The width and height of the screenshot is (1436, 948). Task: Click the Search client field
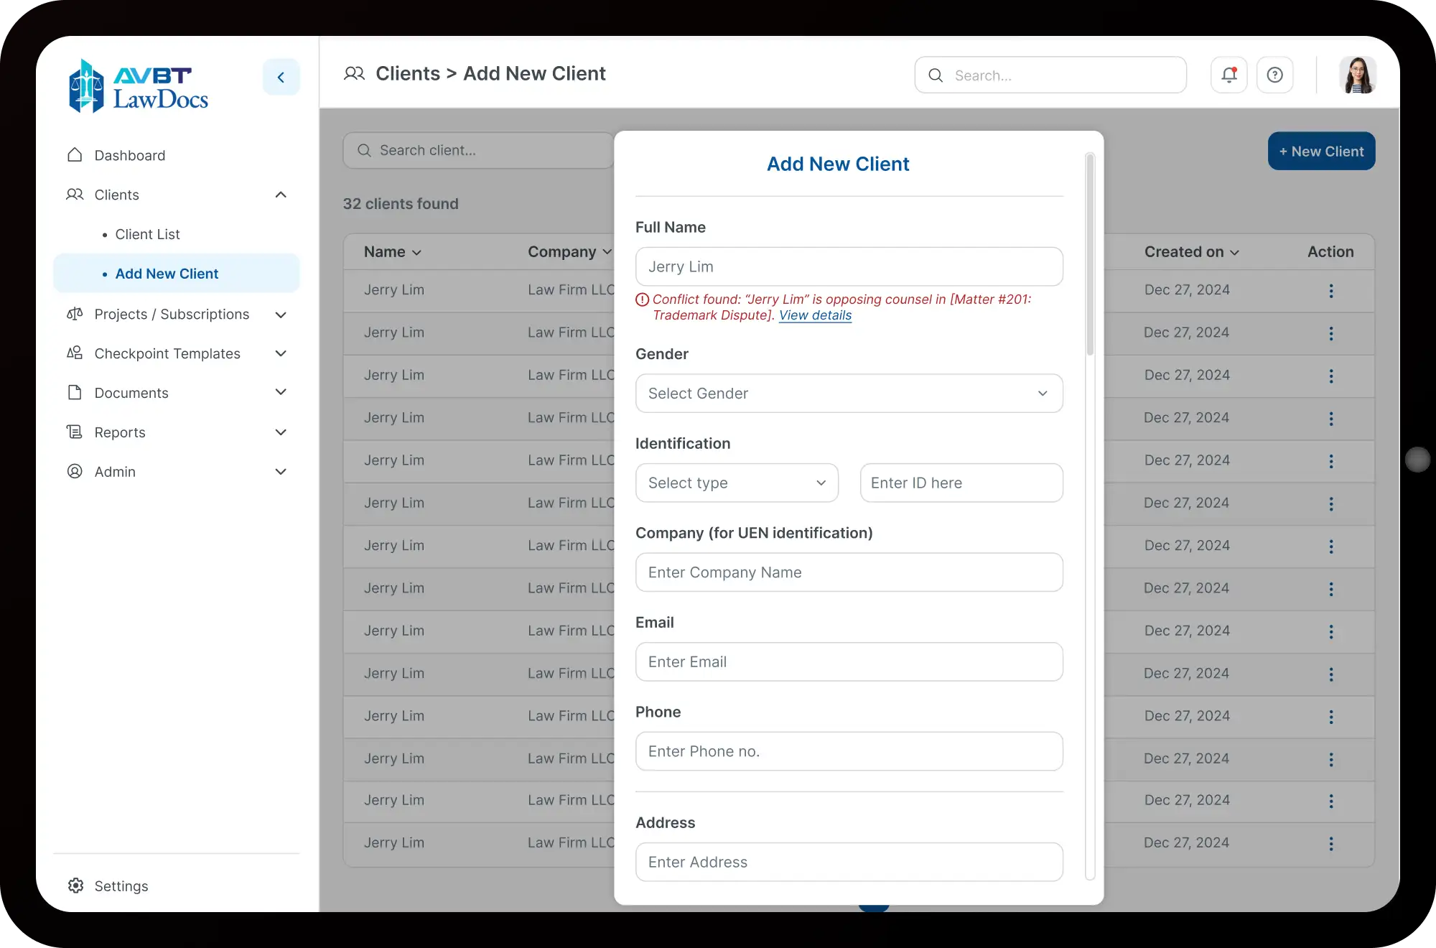(478, 150)
